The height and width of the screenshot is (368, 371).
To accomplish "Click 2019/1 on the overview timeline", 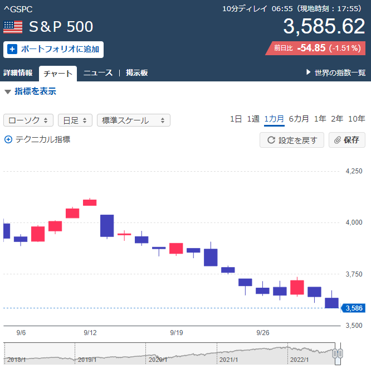I will [87, 360].
